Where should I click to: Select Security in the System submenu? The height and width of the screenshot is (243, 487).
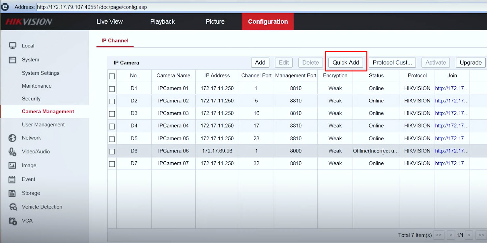tap(31, 99)
